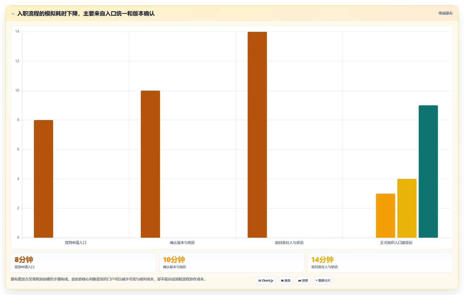The height and width of the screenshot is (295, 464).
Task: Click the orange bar in 正式知识入口建设后
Action: [386, 216]
